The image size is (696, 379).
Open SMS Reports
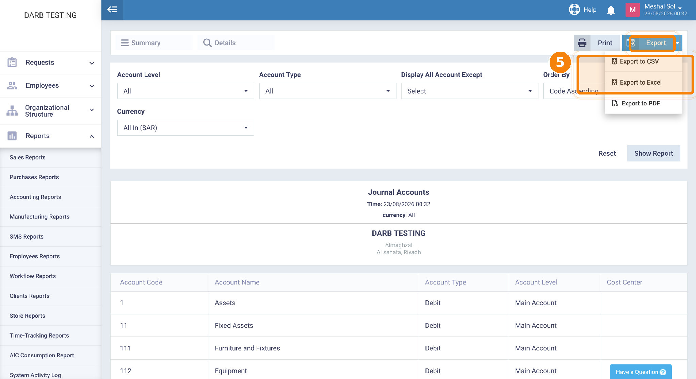coord(50,237)
